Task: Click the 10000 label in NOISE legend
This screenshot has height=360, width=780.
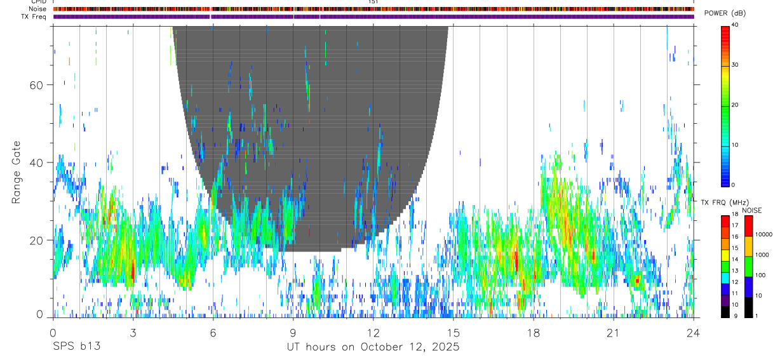Action: coord(764,234)
